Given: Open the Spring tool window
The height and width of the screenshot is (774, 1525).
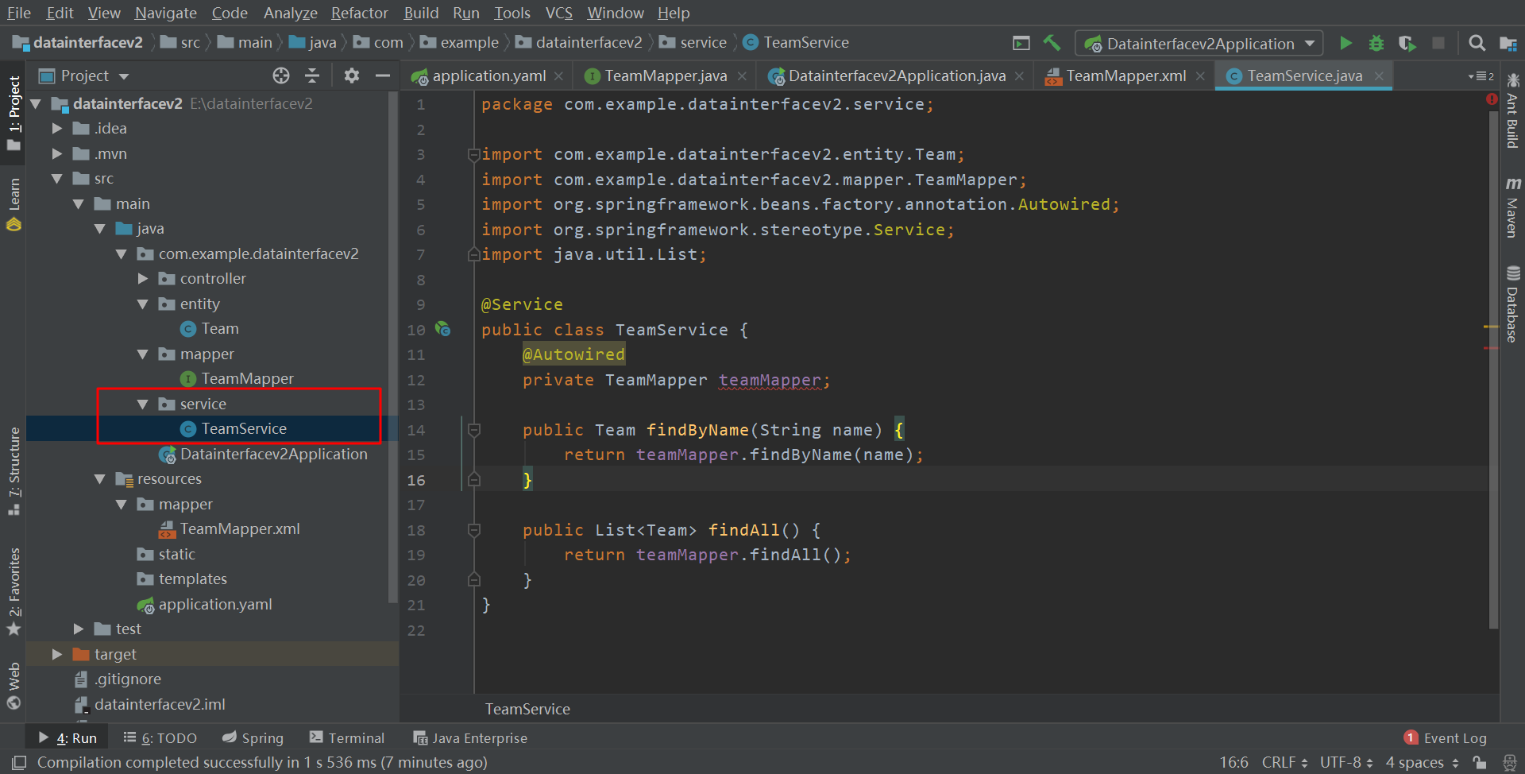Looking at the screenshot, I should click(253, 738).
